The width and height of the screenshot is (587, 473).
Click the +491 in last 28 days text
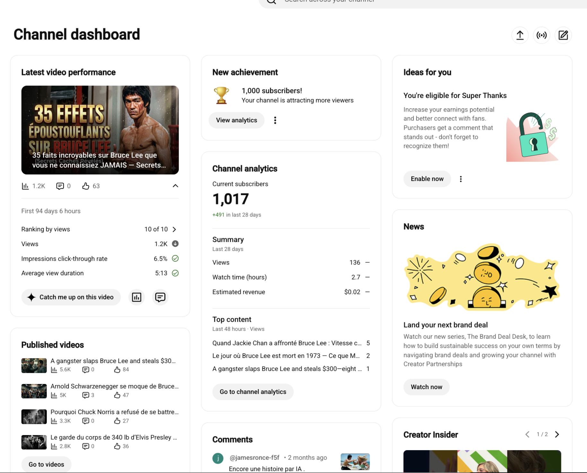pos(237,215)
